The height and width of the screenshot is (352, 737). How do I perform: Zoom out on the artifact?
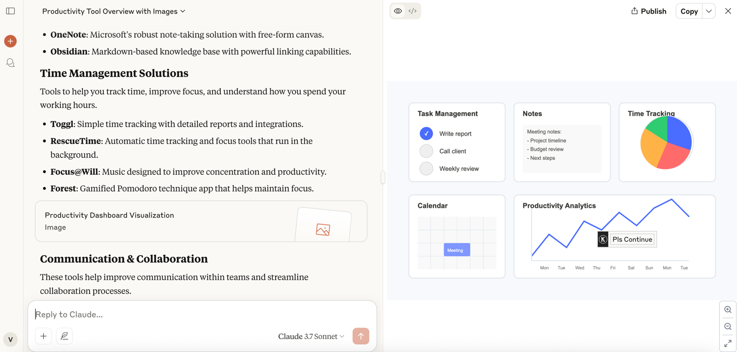[728, 327]
